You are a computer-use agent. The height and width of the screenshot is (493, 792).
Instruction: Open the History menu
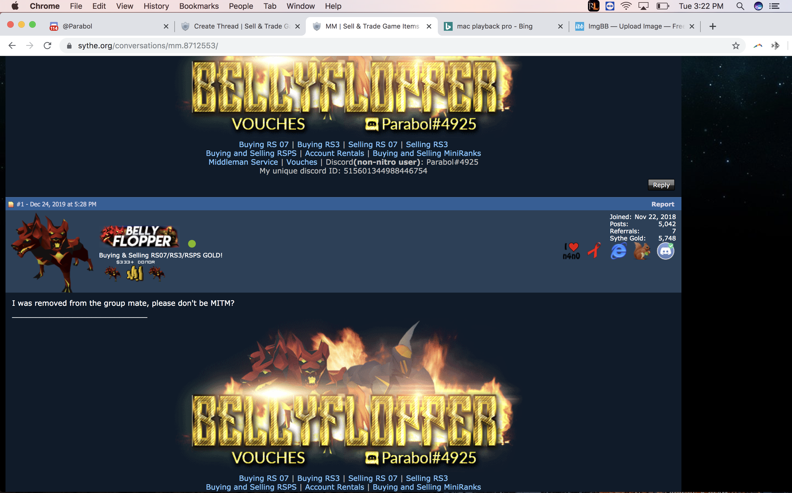[x=156, y=6]
